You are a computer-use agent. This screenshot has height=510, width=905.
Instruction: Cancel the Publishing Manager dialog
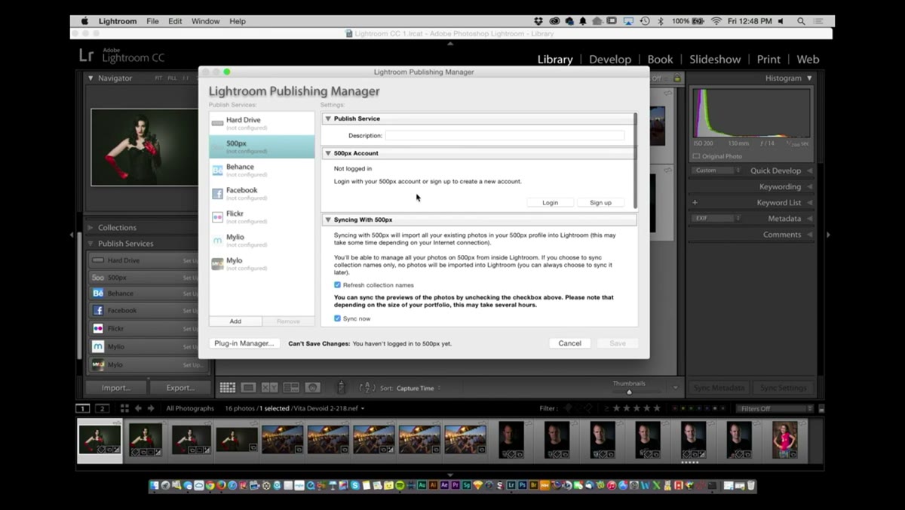[569, 343]
